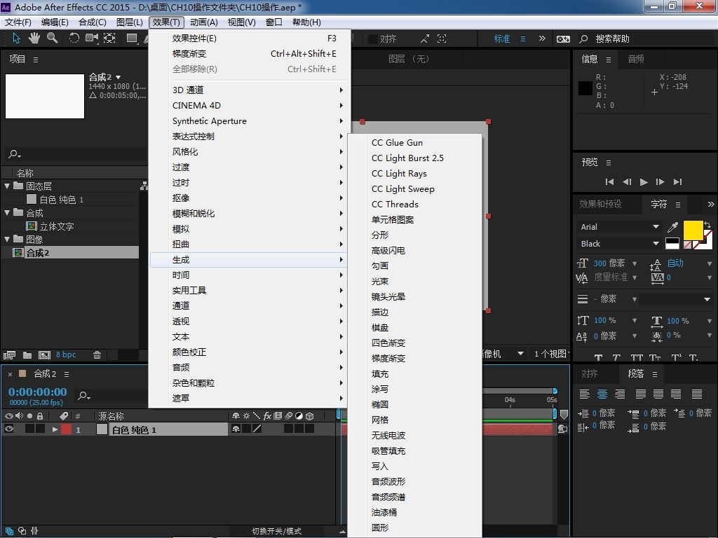Click the interpret footage icon in Project panel
This screenshot has height=538, width=718.
coord(9,355)
